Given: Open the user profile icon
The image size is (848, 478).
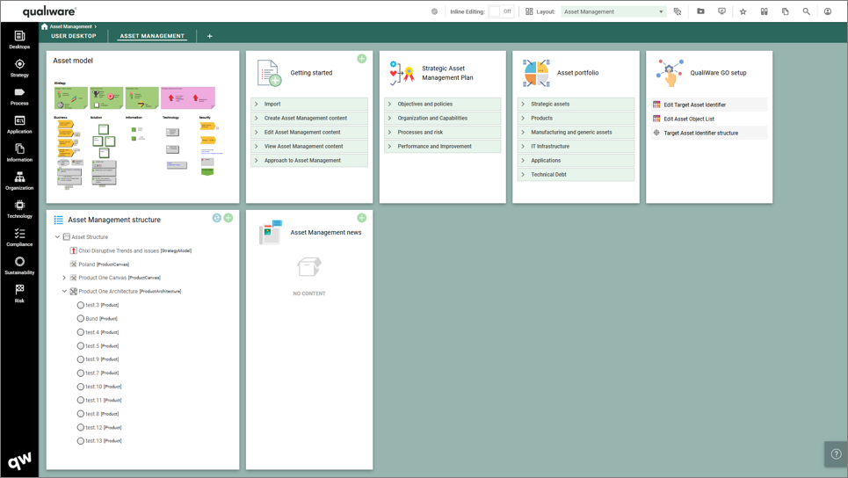Looking at the screenshot, I should (828, 11).
